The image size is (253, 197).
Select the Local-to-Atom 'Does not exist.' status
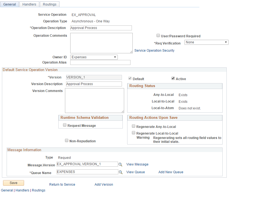point(190,108)
